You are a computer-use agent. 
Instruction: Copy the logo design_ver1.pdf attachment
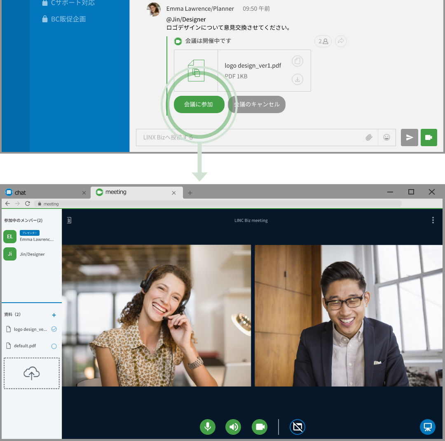pyautogui.click(x=297, y=61)
